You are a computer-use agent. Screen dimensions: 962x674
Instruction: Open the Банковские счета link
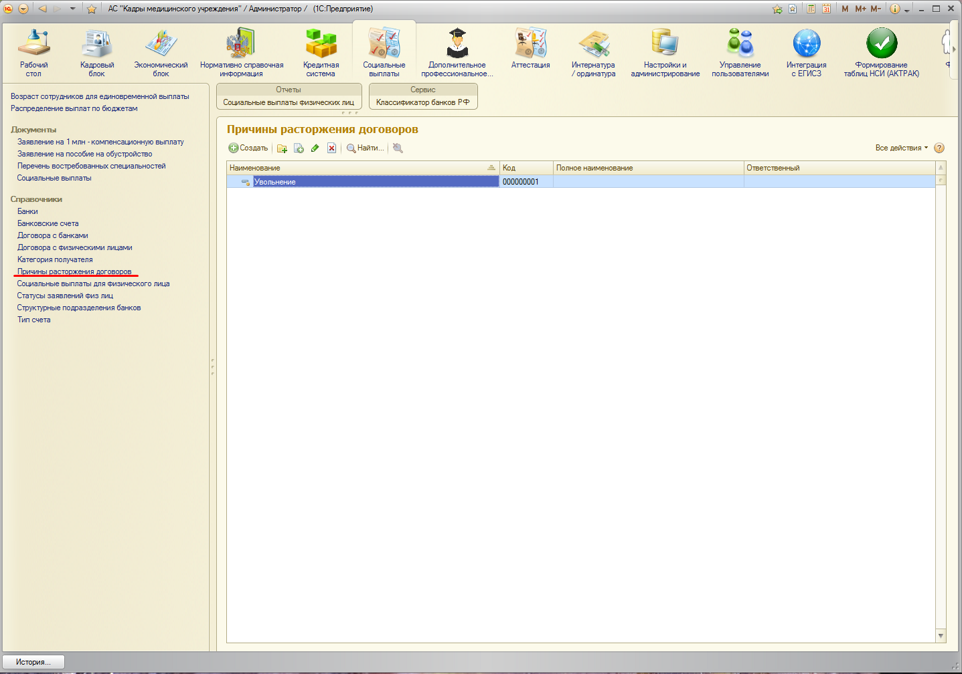coord(48,223)
